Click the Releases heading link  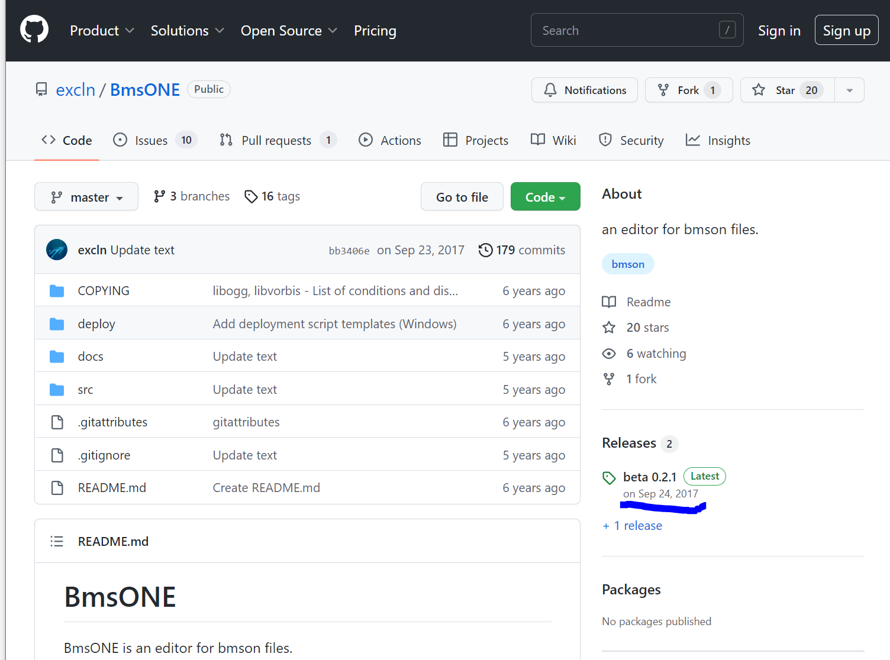tap(629, 443)
